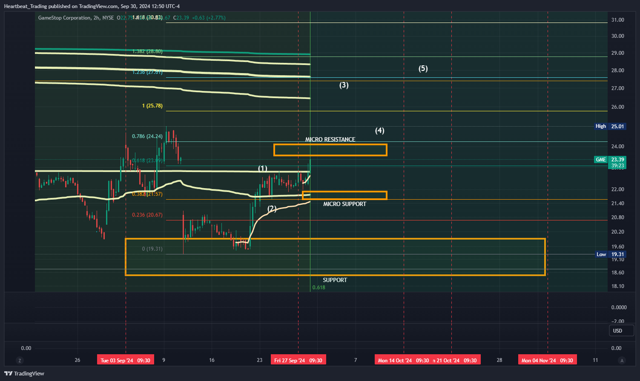Screen dimensions: 640x381
Task: Select the High 25.01 price label
Action: point(610,126)
